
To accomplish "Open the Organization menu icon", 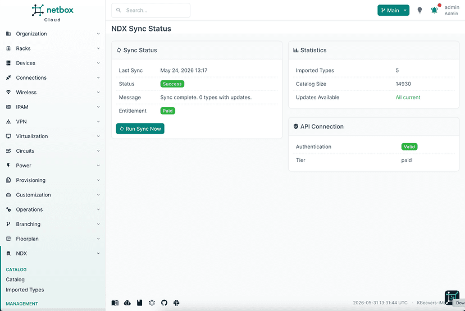I will click(x=8, y=34).
